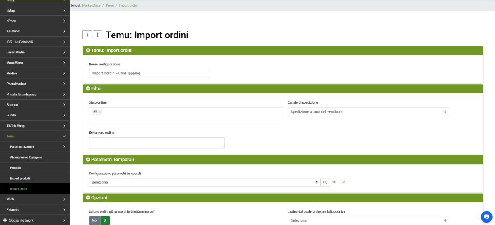495x225 pixels.
Task: Select 'Sì' for Saltare ordini già presenti
Action: [x=105, y=220]
